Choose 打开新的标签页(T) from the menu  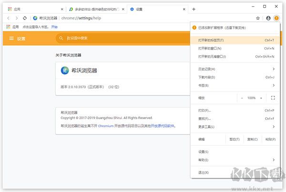click(x=235, y=40)
